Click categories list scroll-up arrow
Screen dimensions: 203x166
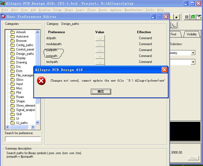point(37,32)
